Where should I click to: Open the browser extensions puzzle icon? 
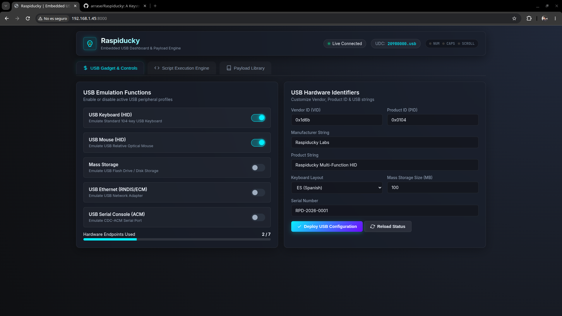pyautogui.click(x=529, y=18)
